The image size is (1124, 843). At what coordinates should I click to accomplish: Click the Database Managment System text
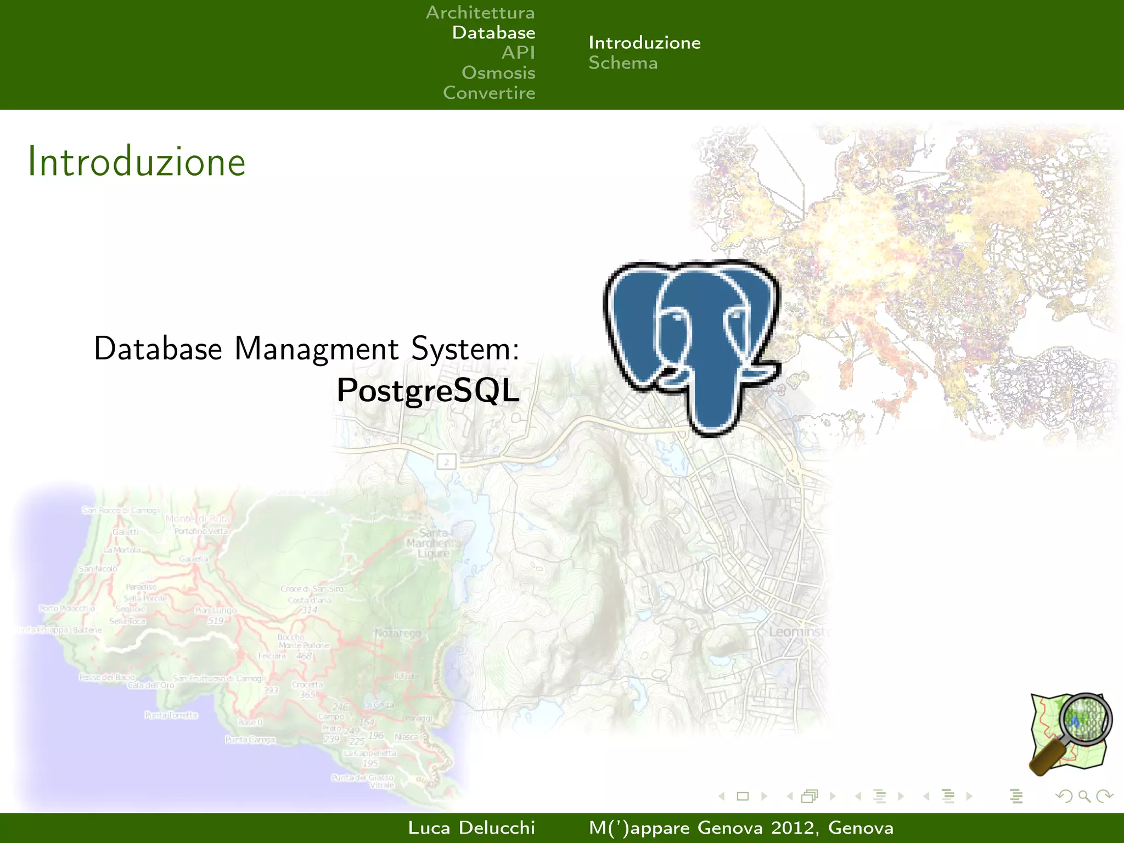tap(306, 349)
